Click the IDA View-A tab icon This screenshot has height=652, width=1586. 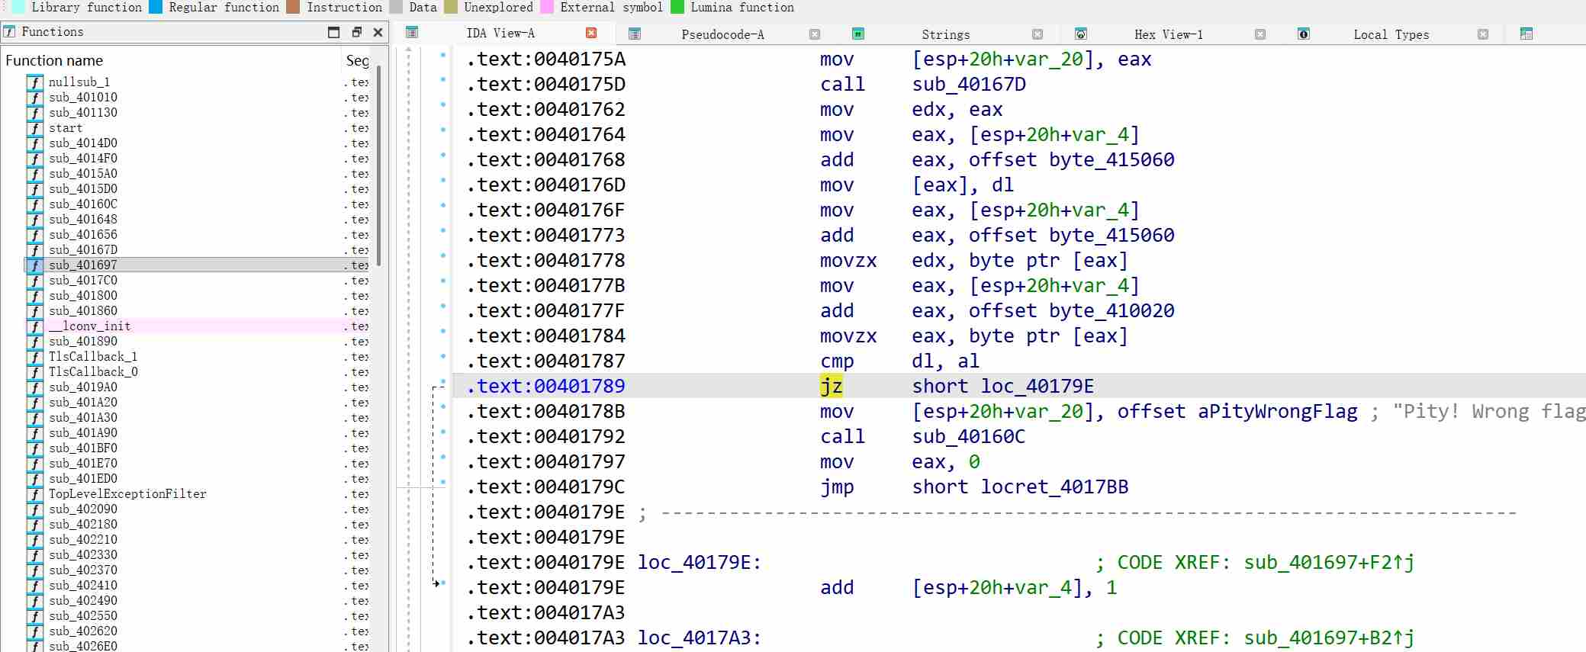[x=412, y=33]
